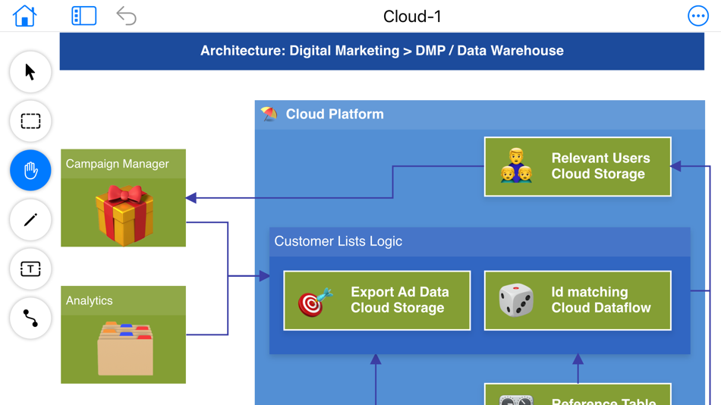Select the Analytics label
This screenshot has width=721, height=405.
[x=90, y=300]
